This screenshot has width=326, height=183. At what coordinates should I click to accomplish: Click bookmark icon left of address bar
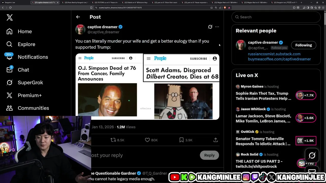click(x=91, y=8)
